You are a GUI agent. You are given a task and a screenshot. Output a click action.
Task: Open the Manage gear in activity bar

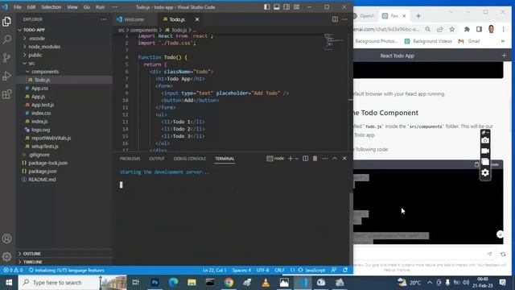pyautogui.click(x=6, y=256)
